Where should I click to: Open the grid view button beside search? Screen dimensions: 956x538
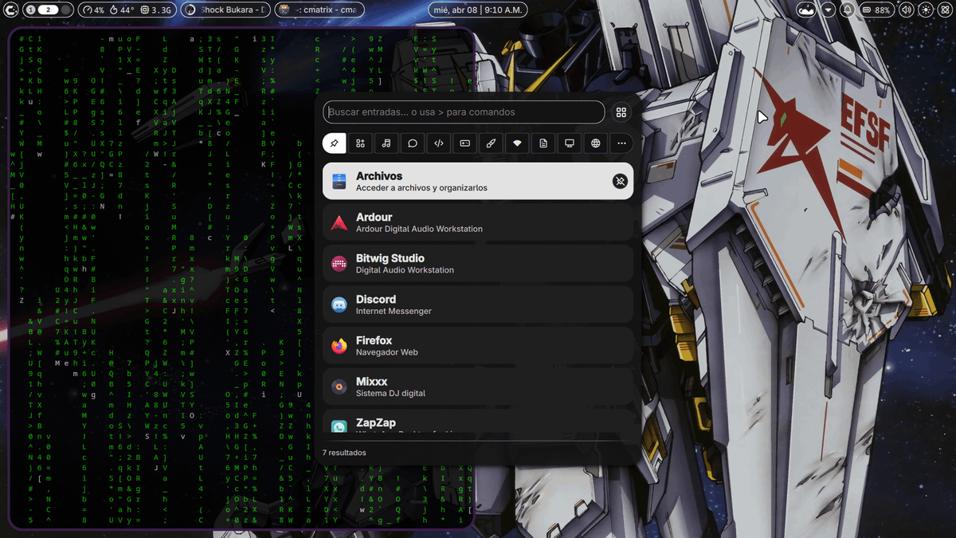click(x=621, y=112)
